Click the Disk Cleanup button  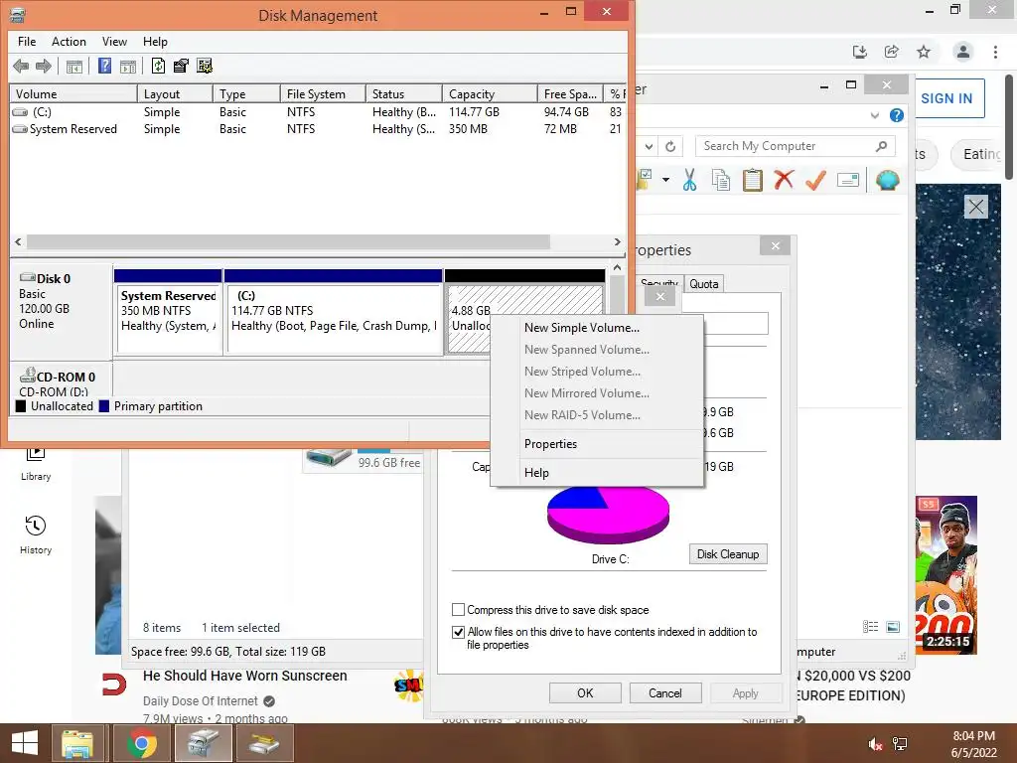(728, 554)
